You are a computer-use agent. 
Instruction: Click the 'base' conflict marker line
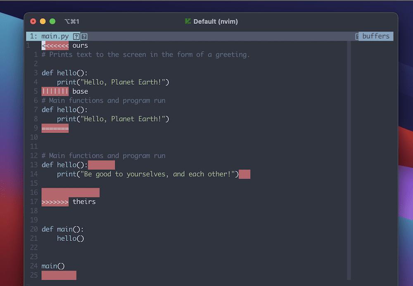click(64, 91)
